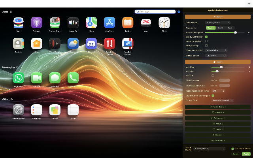Image resolution: width=253 pixels, height=158 pixels.
Task: Launch the Podcasts app
Action: pyautogui.click(x=37, y=22)
